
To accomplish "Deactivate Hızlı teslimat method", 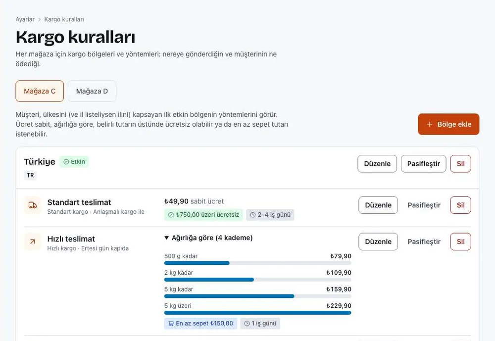I will pyautogui.click(x=424, y=242).
